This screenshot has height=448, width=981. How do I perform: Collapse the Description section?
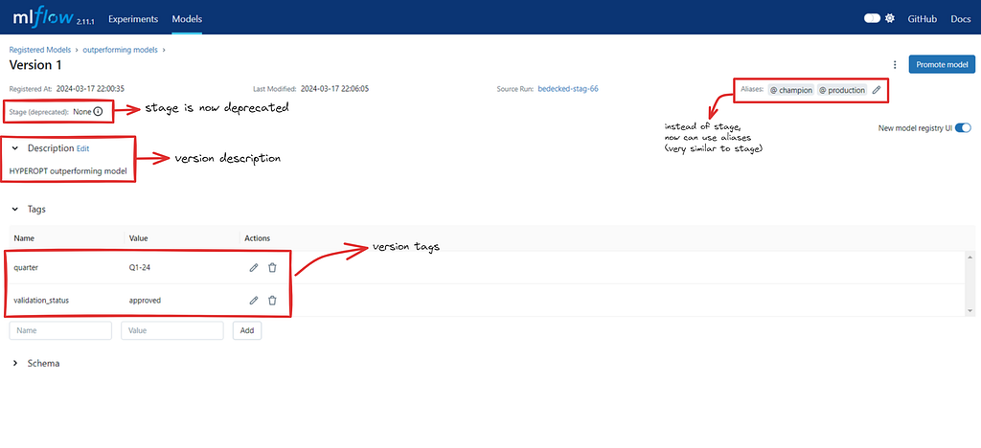pyautogui.click(x=15, y=148)
